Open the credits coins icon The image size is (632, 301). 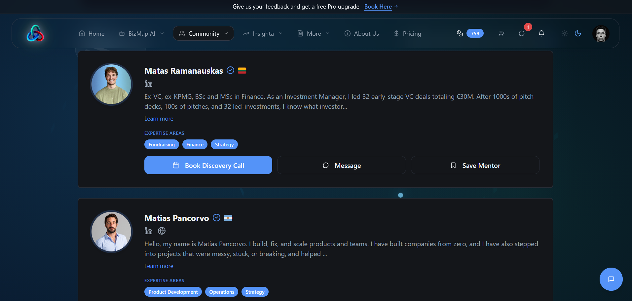point(460,33)
